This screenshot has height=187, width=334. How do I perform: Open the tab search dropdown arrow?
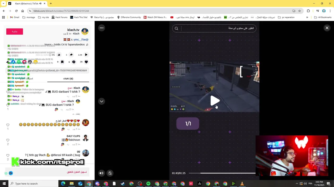pos(3,4)
